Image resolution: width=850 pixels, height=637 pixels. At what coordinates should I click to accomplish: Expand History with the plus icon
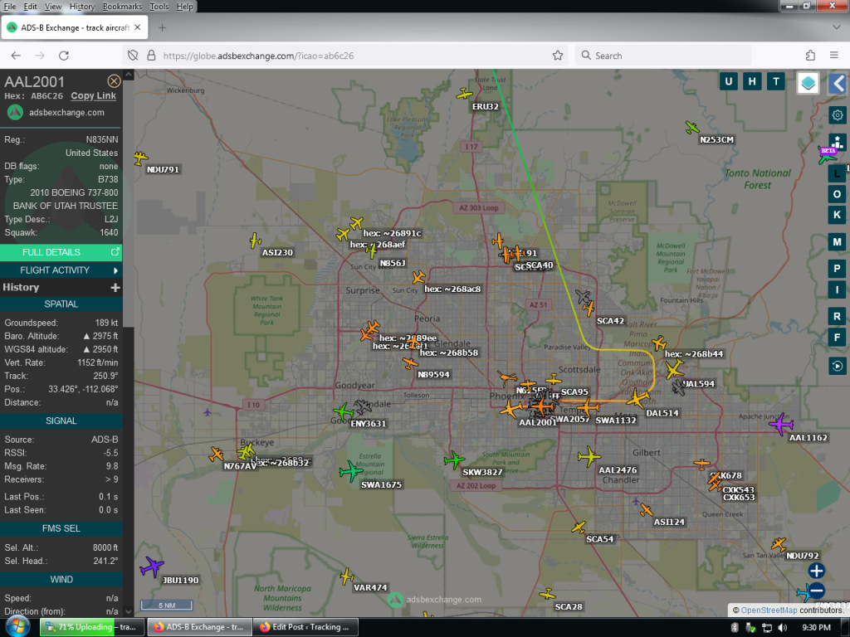pyautogui.click(x=115, y=288)
